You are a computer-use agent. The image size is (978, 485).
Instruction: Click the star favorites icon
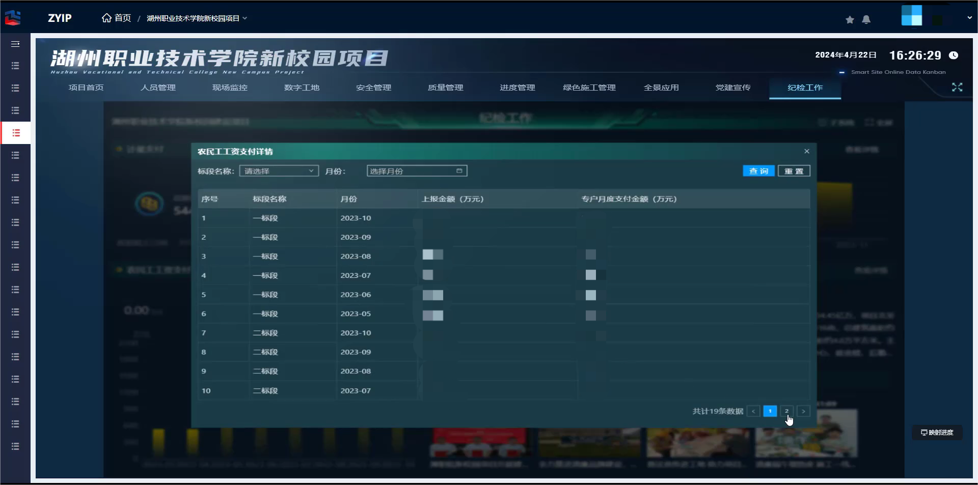coord(850,20)
